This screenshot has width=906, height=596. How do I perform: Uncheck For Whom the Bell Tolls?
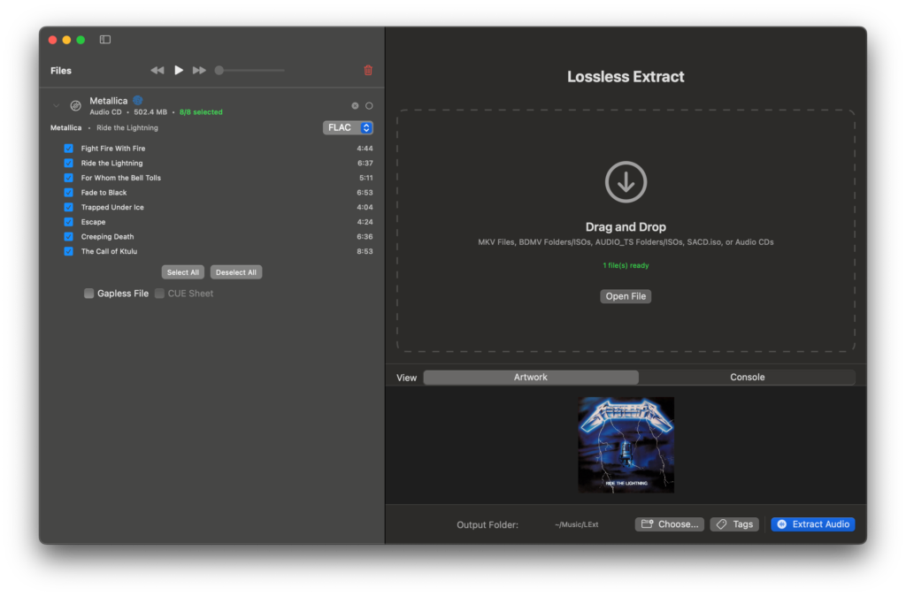[69, 178]
